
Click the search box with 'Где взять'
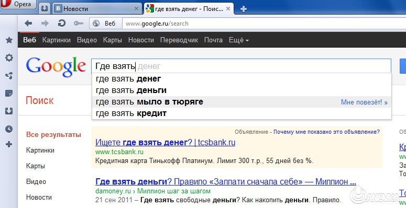[x=241, y=66]
